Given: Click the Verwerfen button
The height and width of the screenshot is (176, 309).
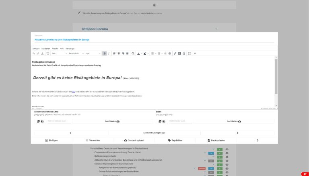Looking at the screenshot, I should point(93,141).
